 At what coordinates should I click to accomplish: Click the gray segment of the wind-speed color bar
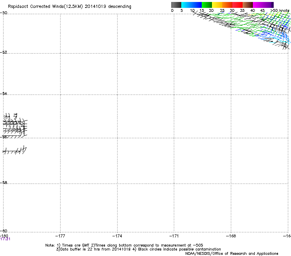tap(176, 5)
